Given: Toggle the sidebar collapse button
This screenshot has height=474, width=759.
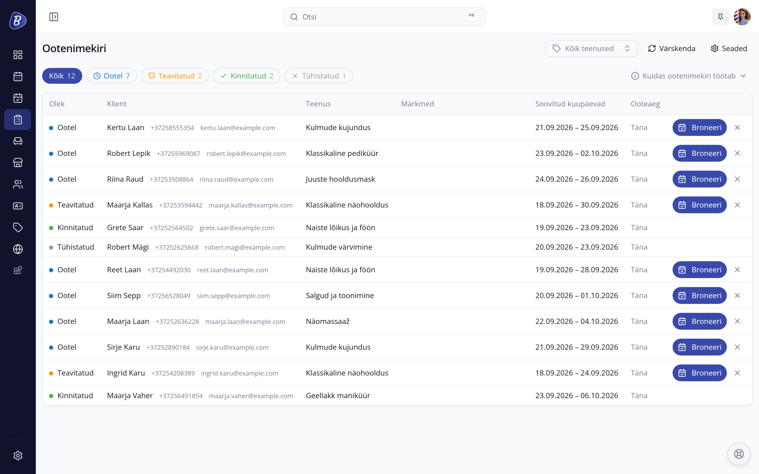Looking at the screenshot, I should pyautogui.click(x=54, y=17).
